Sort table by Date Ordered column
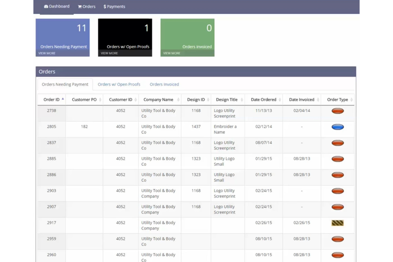 (264, 100)
